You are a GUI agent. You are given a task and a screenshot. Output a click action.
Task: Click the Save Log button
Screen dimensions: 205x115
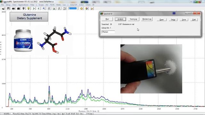click(x=133, y=19)
